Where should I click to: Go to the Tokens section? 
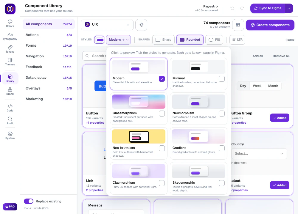[x=10, y=49]
